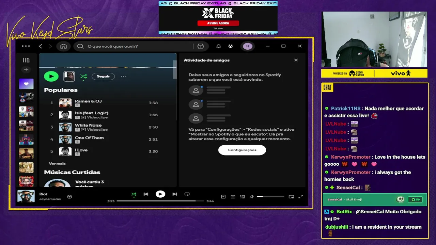This screenshot has height=245, width=436.
Task: Create a new playlist with plus icon
Action: (x=26, y=70)
